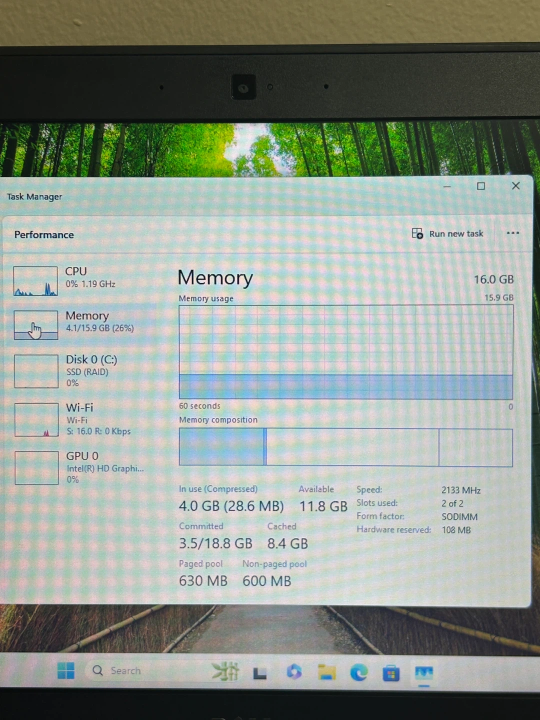Launch Microsoft Copilot from the taskbar
The height and width of the screenshot is (720, 540).
tap(294, 672)
